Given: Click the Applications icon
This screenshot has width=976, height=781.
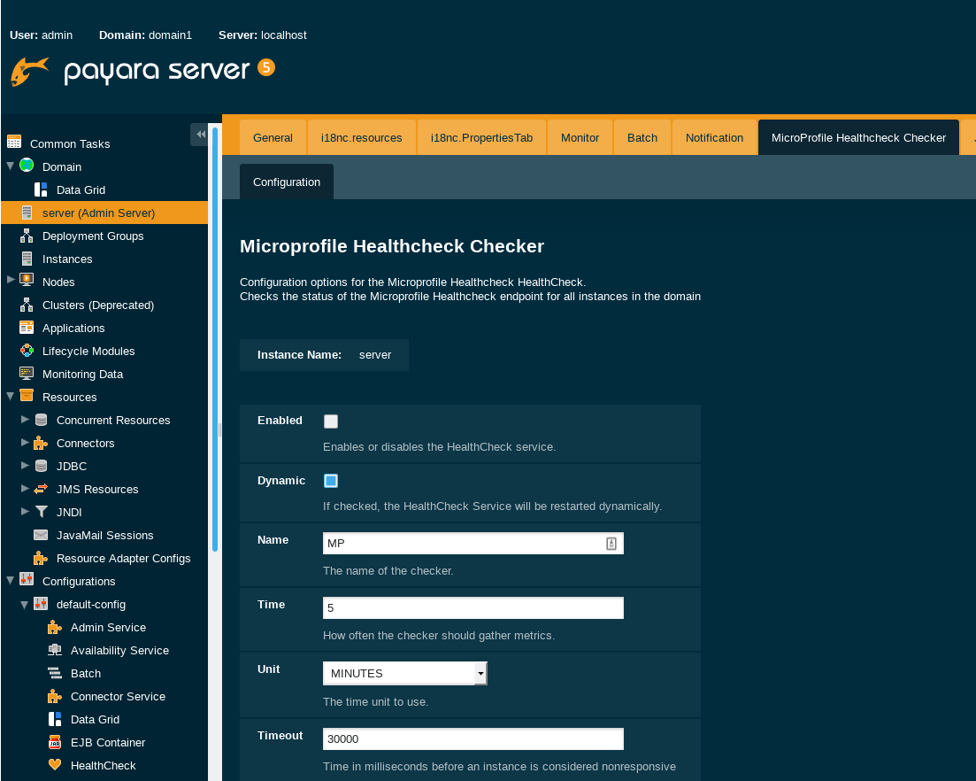Looking at the screenshot, I should [27, 327].
